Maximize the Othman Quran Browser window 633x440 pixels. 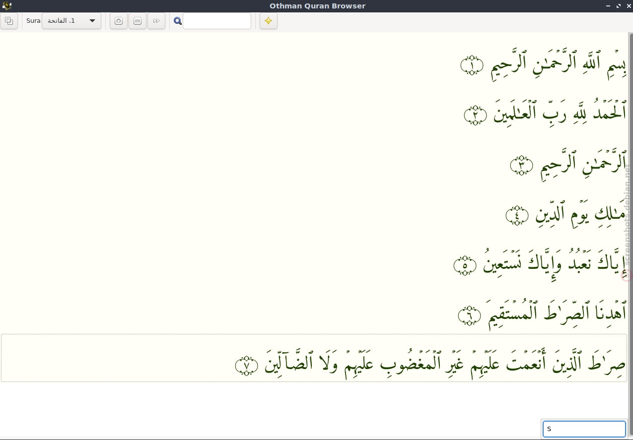(x=618, y=6)
